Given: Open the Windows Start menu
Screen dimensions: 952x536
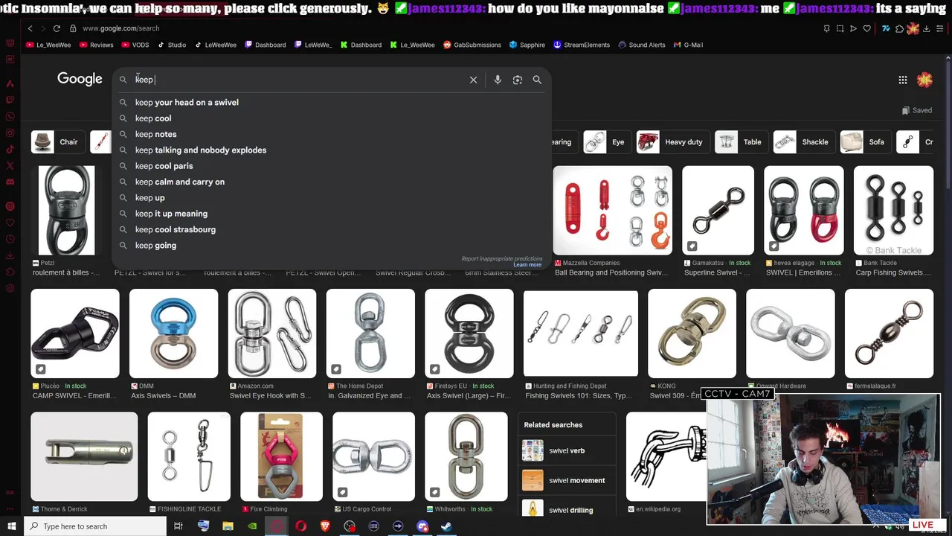Looking at the screenshot, I should 11,526.
